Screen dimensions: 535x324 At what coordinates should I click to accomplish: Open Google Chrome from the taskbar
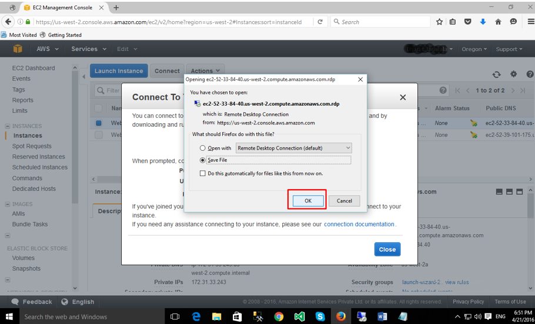coord(279,317)
